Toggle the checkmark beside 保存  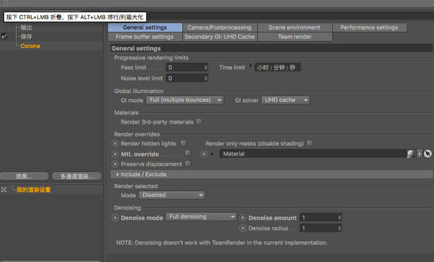[4, 36]
